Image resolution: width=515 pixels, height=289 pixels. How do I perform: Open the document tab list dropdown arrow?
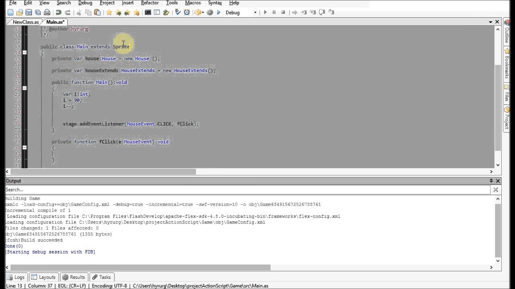point(490,22)
